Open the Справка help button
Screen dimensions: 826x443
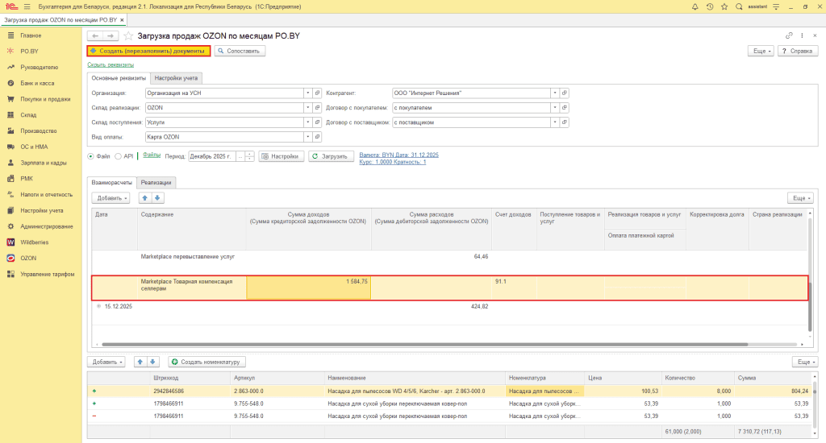point(798,51)
